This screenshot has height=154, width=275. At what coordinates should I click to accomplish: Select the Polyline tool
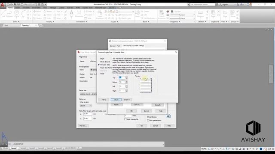(x=9, y=14)
